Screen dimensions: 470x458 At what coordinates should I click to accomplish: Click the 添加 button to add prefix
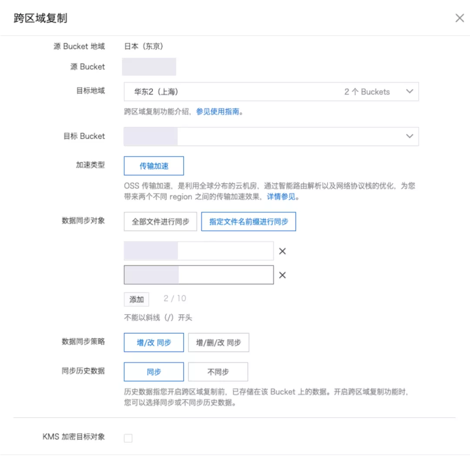point(136,299)
